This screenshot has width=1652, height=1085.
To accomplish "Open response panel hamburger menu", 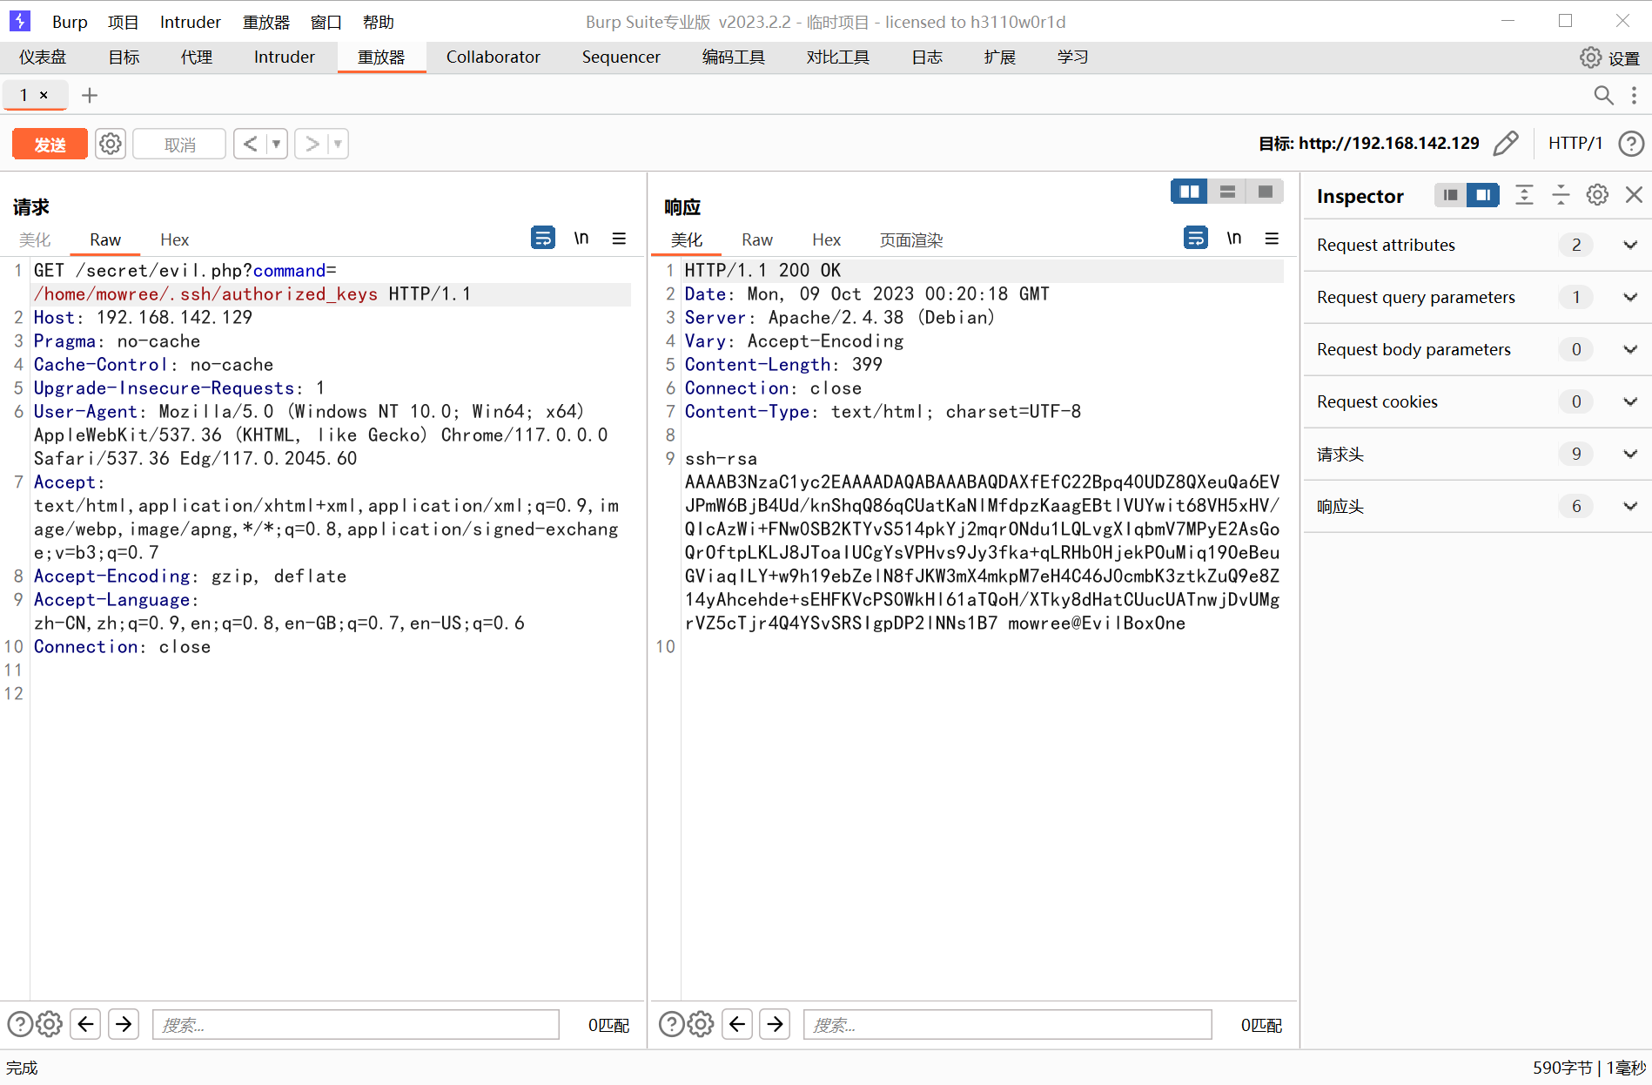I will (1272, 238).
